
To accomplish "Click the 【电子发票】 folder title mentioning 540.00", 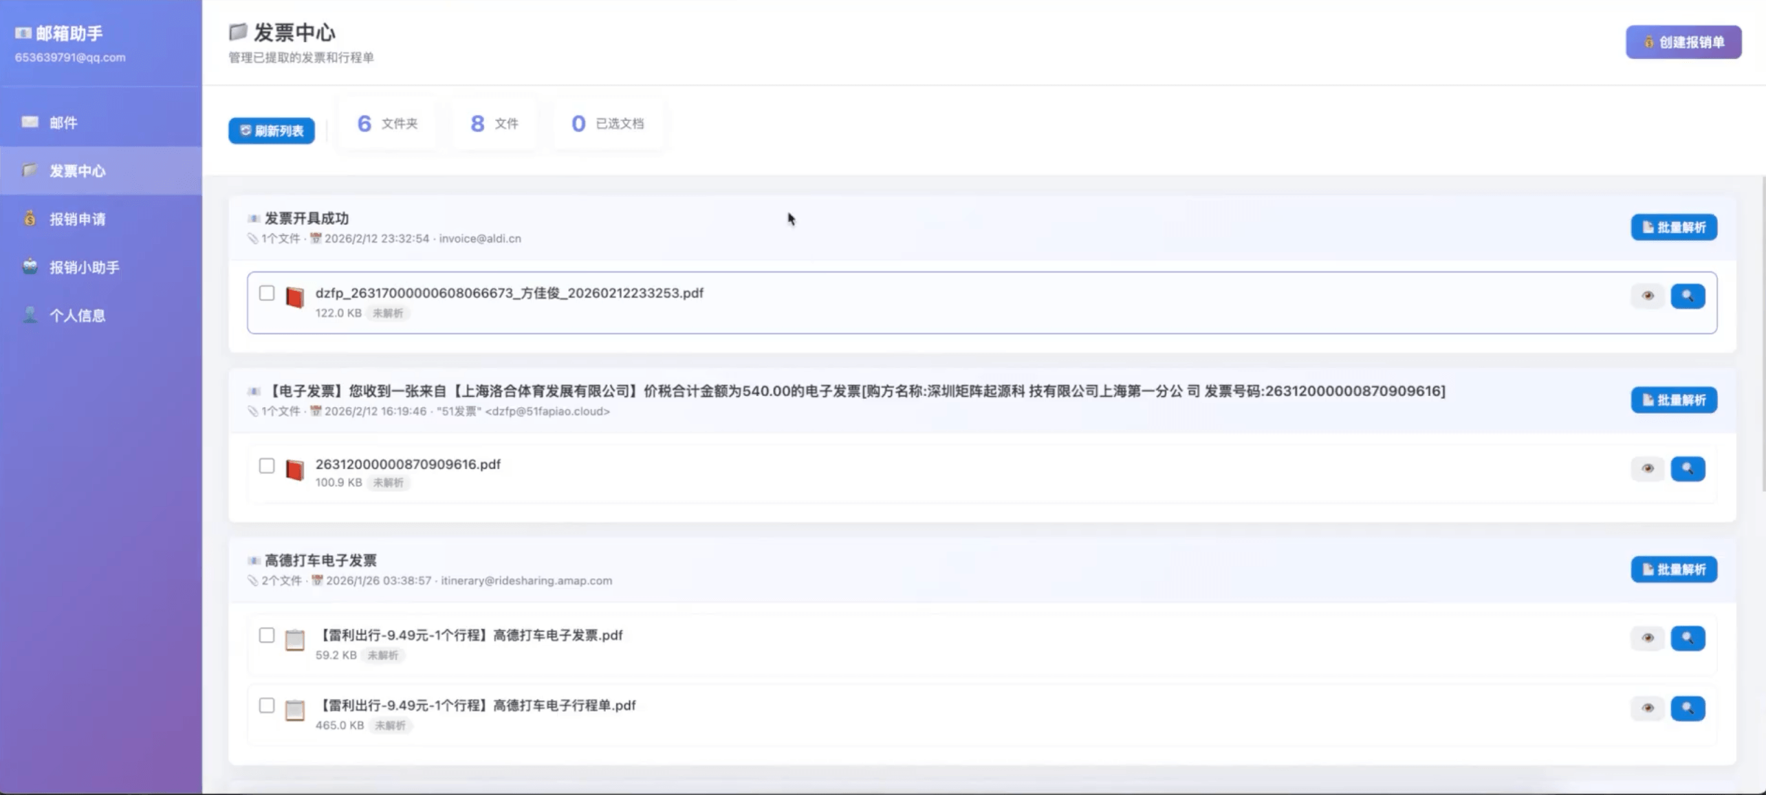I will coord(855,391).
